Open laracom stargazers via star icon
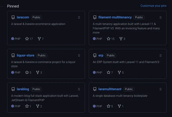The height and width of the screenshot is (117, 172). tap(27, 39)
